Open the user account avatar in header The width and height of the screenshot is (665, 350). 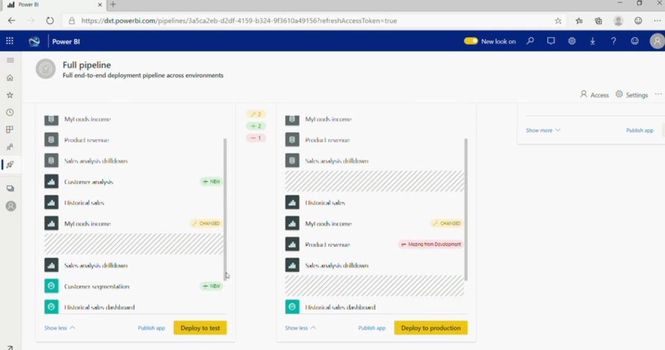657,41
